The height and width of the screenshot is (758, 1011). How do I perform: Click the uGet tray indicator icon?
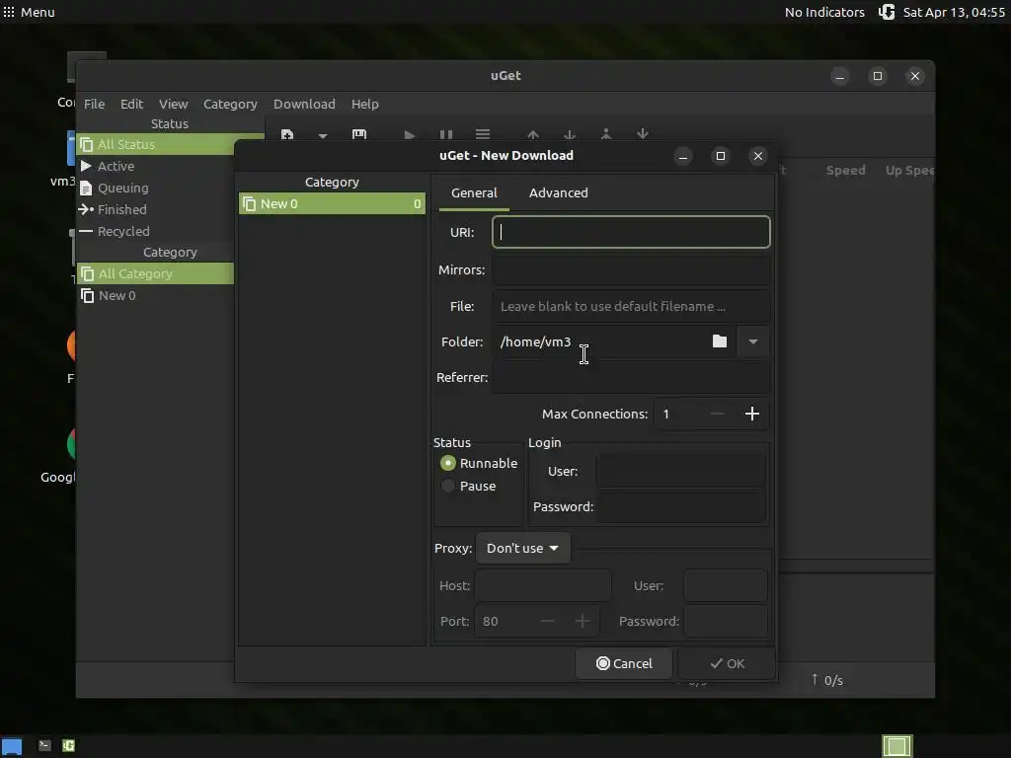click(x=887, y=12)
